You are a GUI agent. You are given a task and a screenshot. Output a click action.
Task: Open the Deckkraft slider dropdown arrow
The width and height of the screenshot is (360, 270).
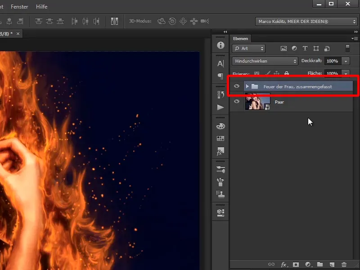[346, 61]
